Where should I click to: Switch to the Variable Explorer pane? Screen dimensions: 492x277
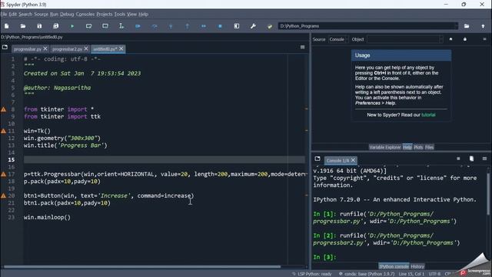coord(385,147)
